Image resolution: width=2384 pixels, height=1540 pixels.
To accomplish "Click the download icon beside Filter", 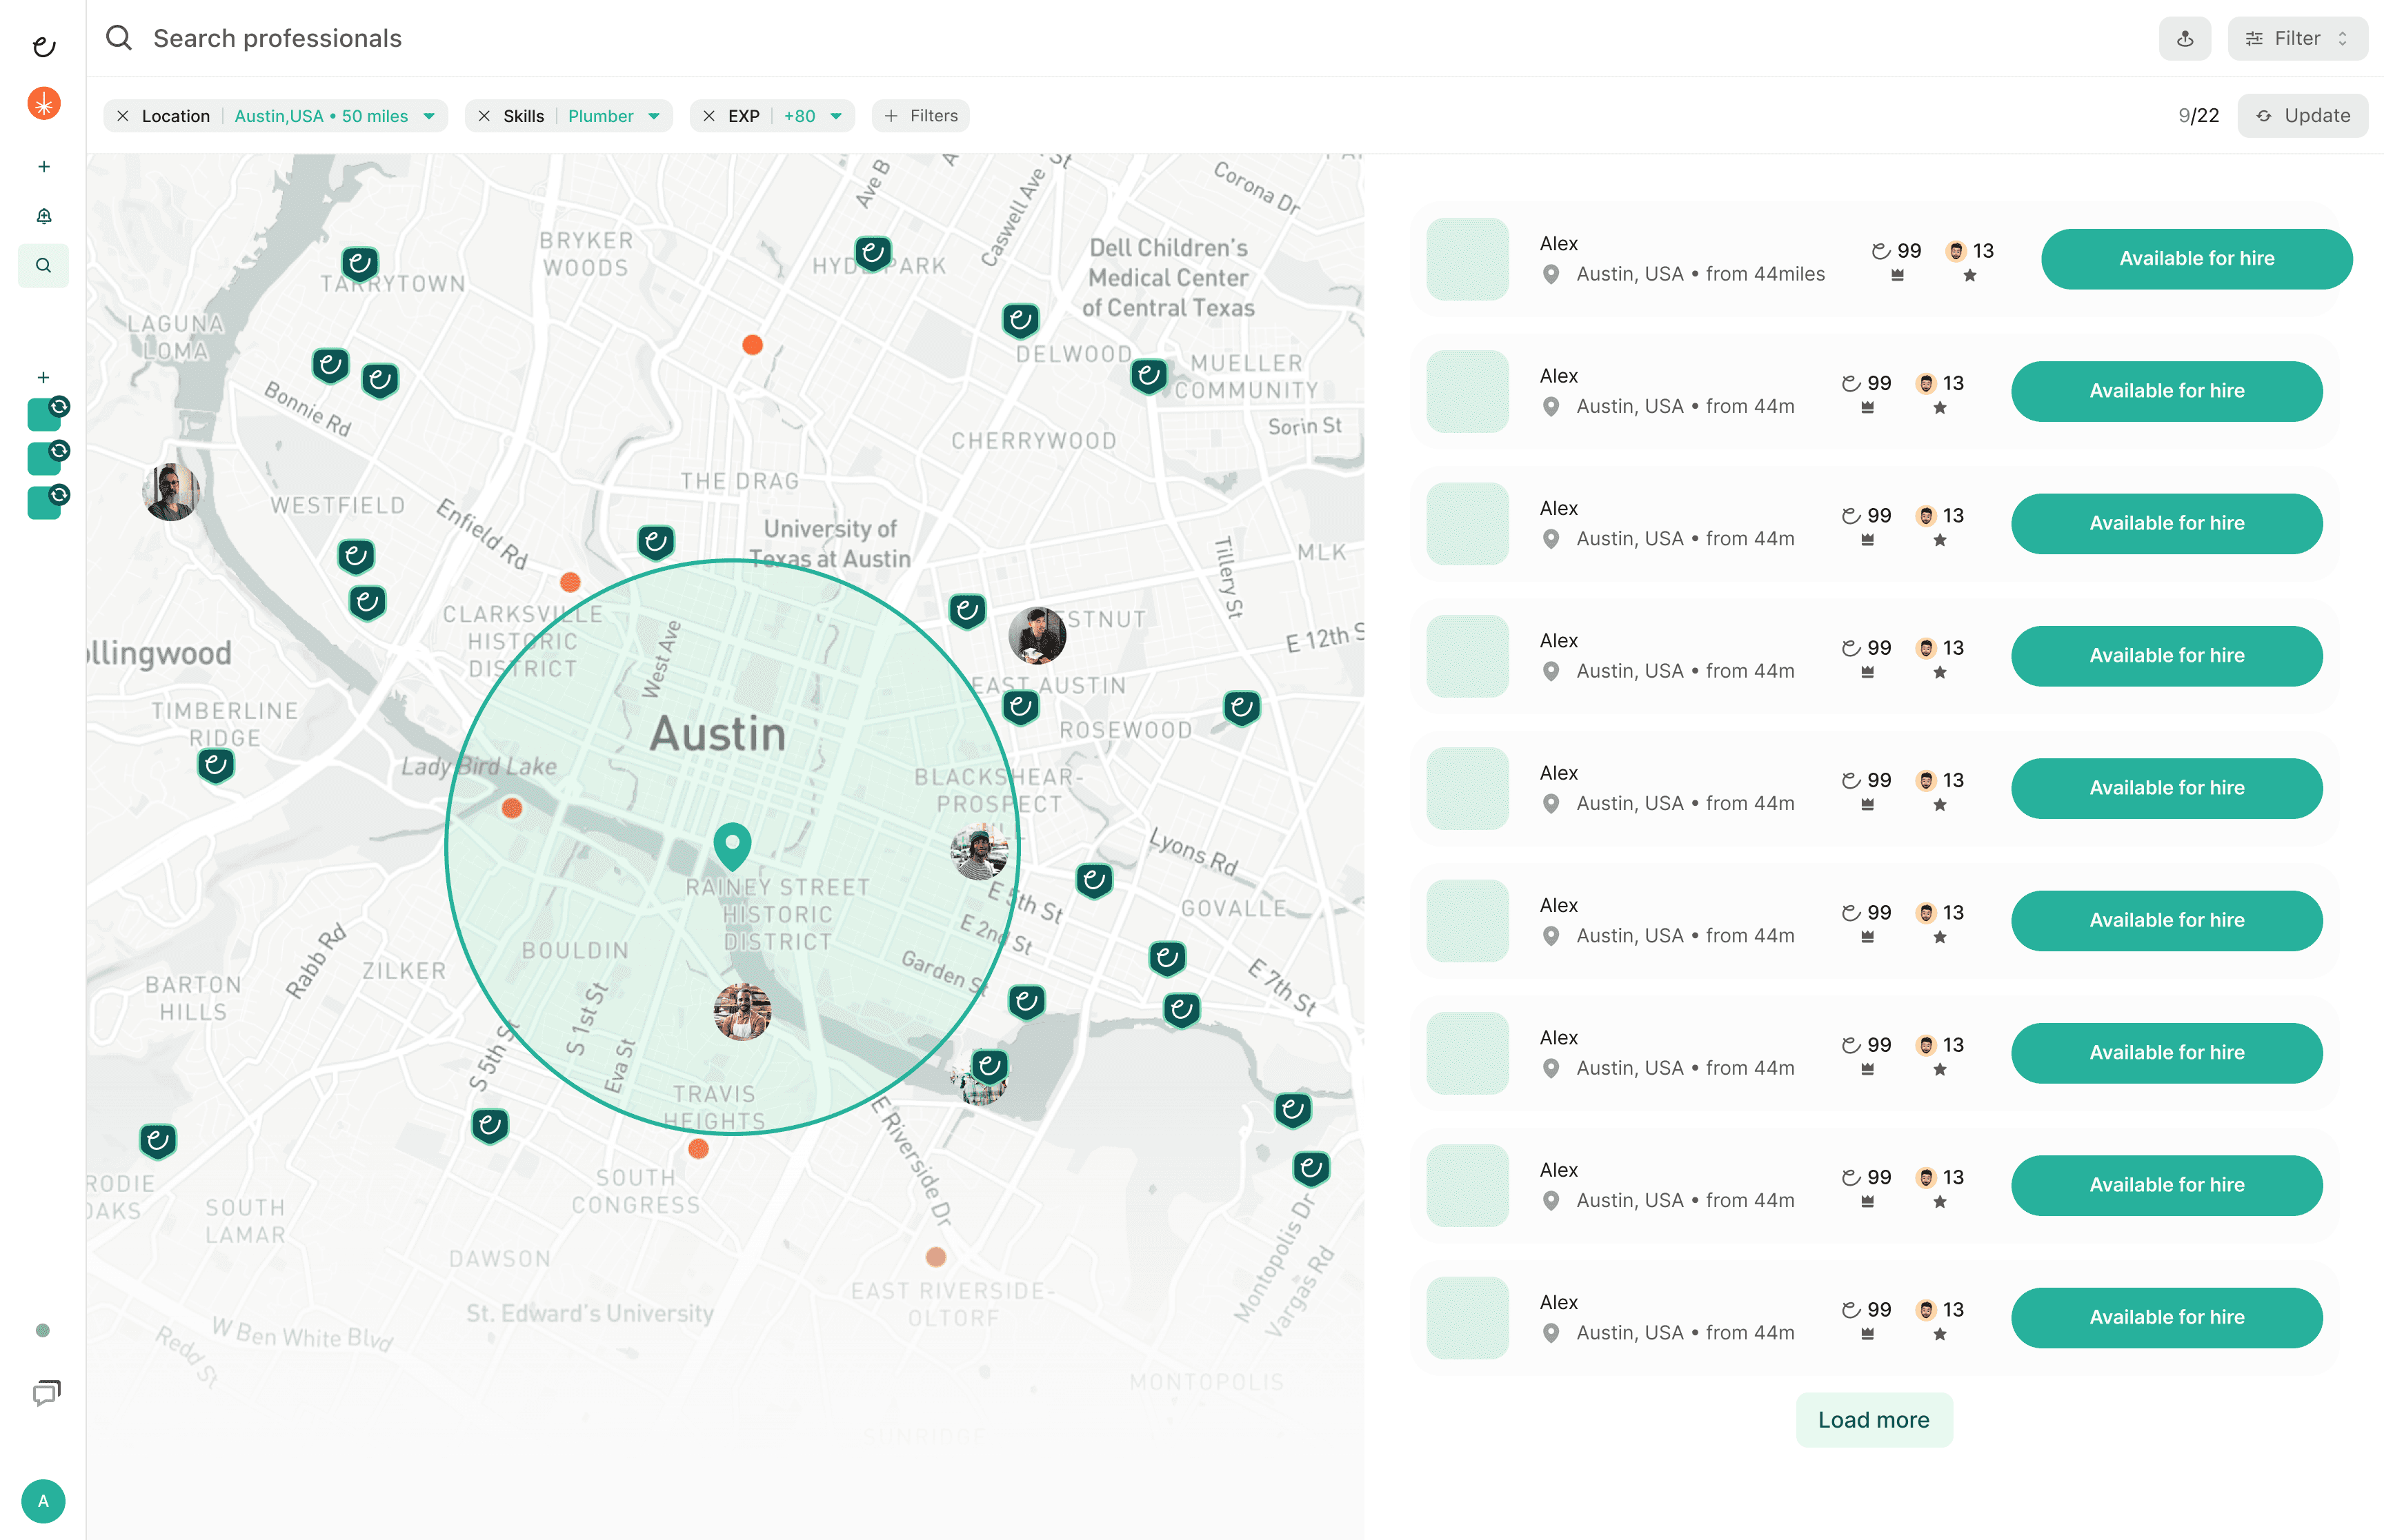I will (x=2184, y=39).
